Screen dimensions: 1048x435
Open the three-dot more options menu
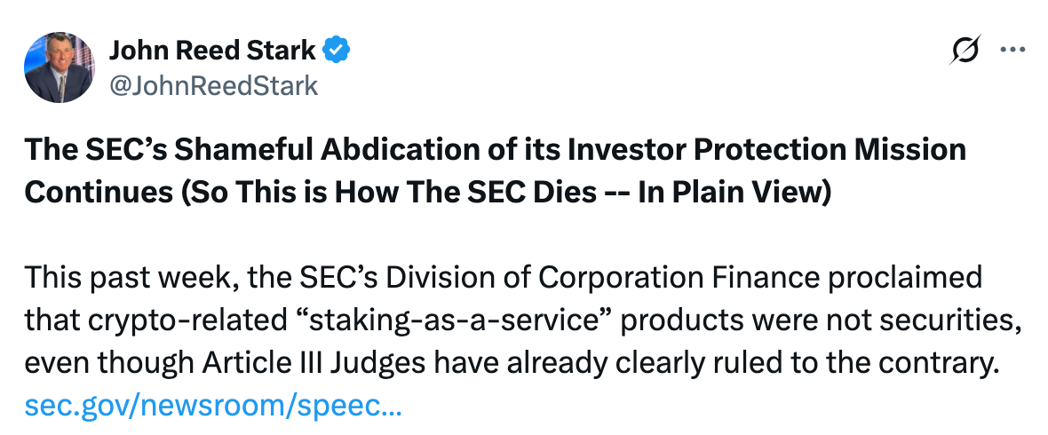point(1013,51)
